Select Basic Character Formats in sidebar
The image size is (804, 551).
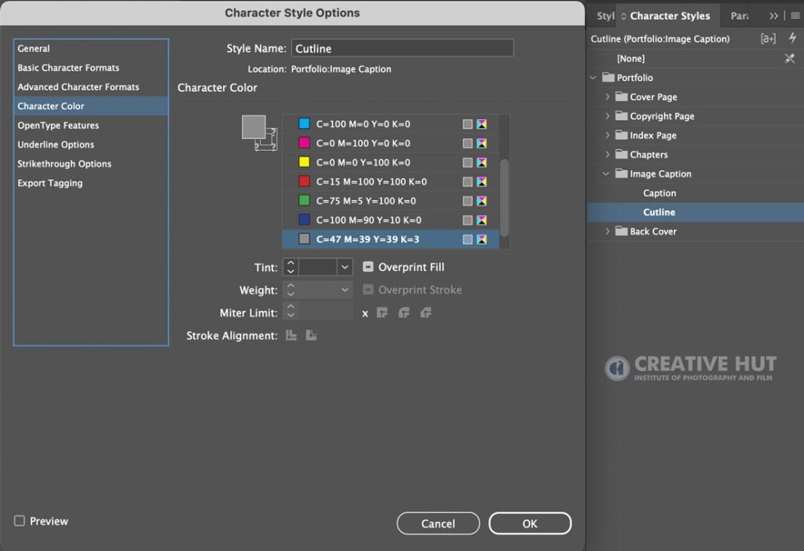(x=68, y=68)
